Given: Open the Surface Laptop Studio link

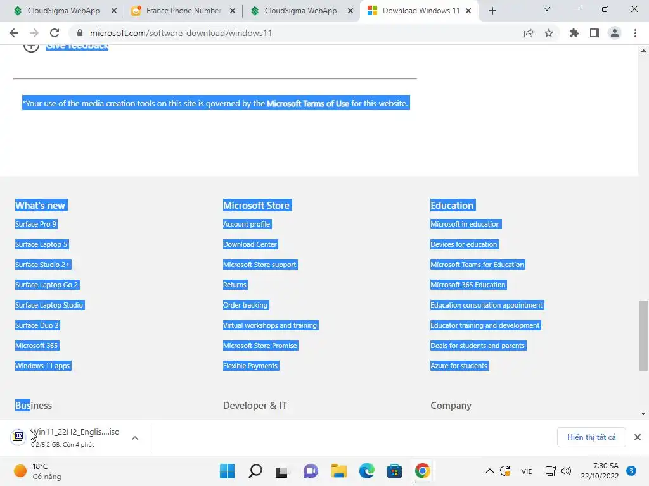Looking at the screenshot, I should pos(49,305).
